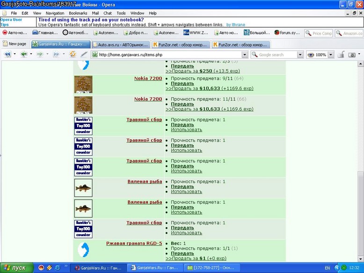Switch to the first FunZor.net tab
364x273 pixels.
point(181,44)
